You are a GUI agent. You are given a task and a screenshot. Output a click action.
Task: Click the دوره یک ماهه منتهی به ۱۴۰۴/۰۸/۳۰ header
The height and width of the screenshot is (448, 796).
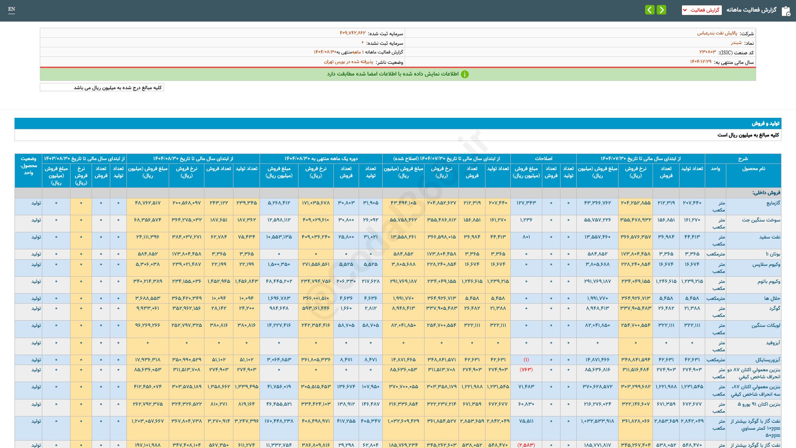[x=321, y=158]
